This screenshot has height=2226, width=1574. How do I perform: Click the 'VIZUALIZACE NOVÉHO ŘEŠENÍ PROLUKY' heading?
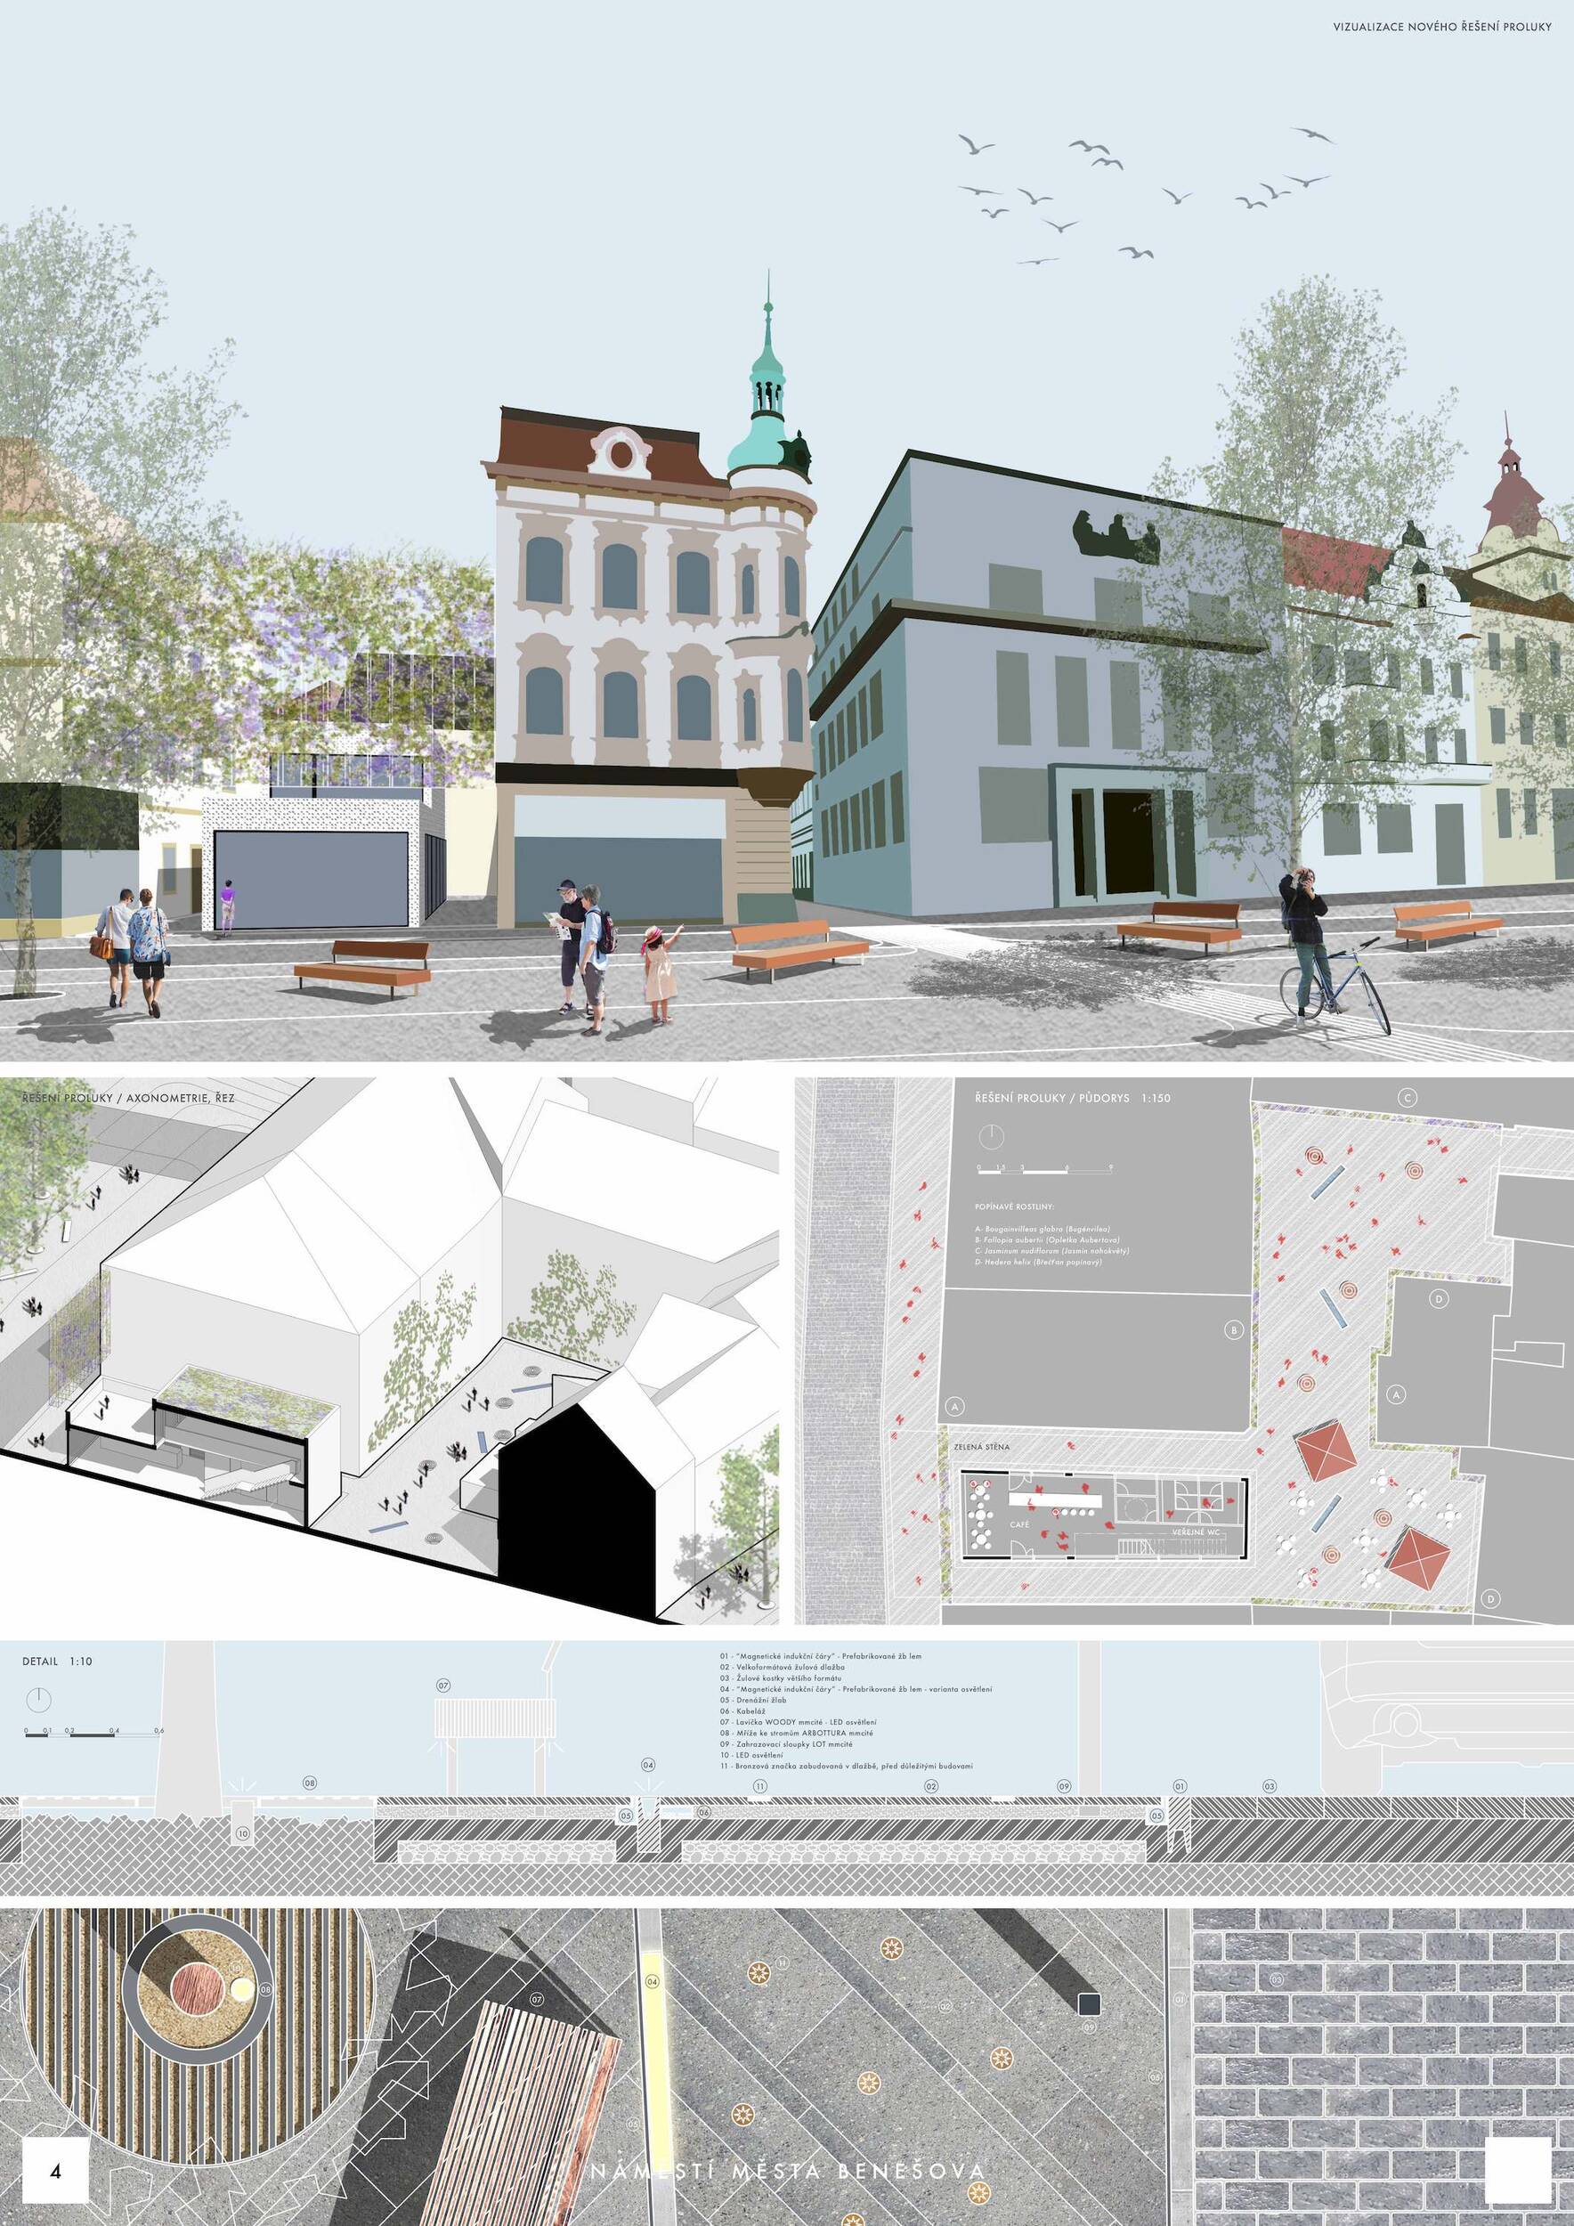[x=1441, y=27]
